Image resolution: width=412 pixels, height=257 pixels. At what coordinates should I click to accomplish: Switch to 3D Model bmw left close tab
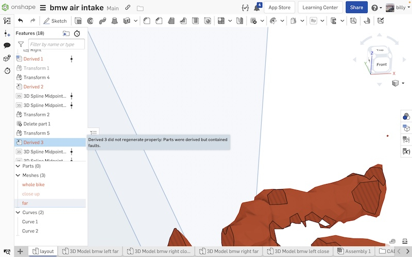(x=298, y=251)
